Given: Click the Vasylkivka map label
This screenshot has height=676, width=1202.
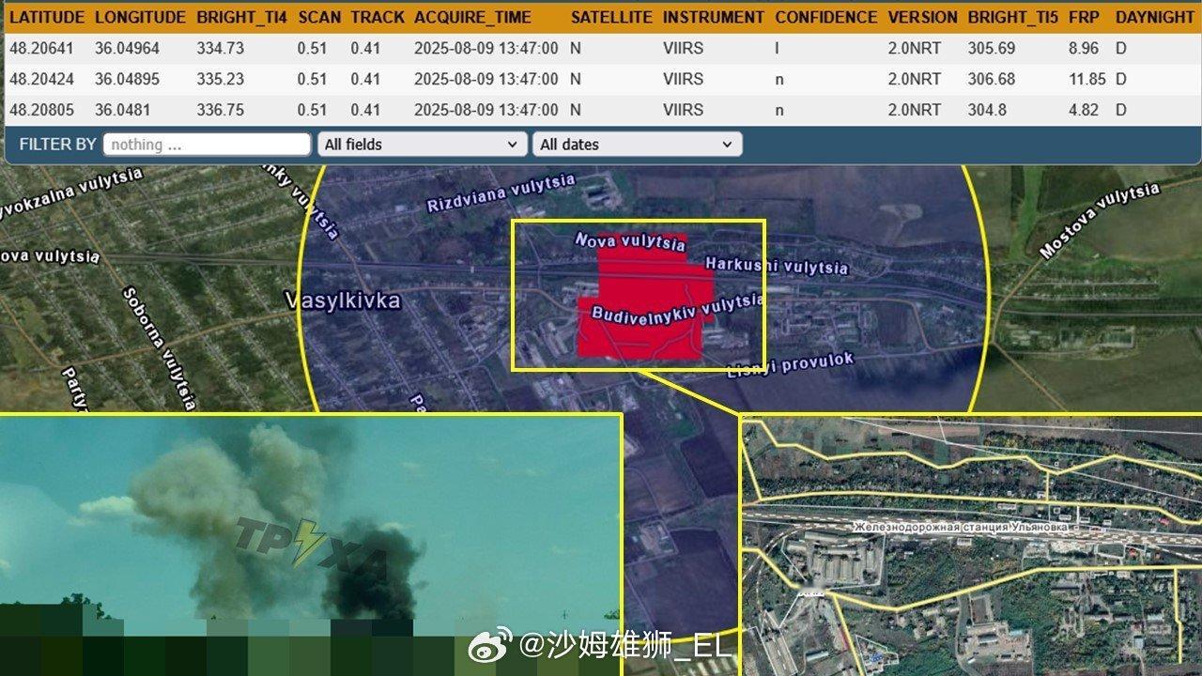Looking at the screenshot, I should point(343,300).
